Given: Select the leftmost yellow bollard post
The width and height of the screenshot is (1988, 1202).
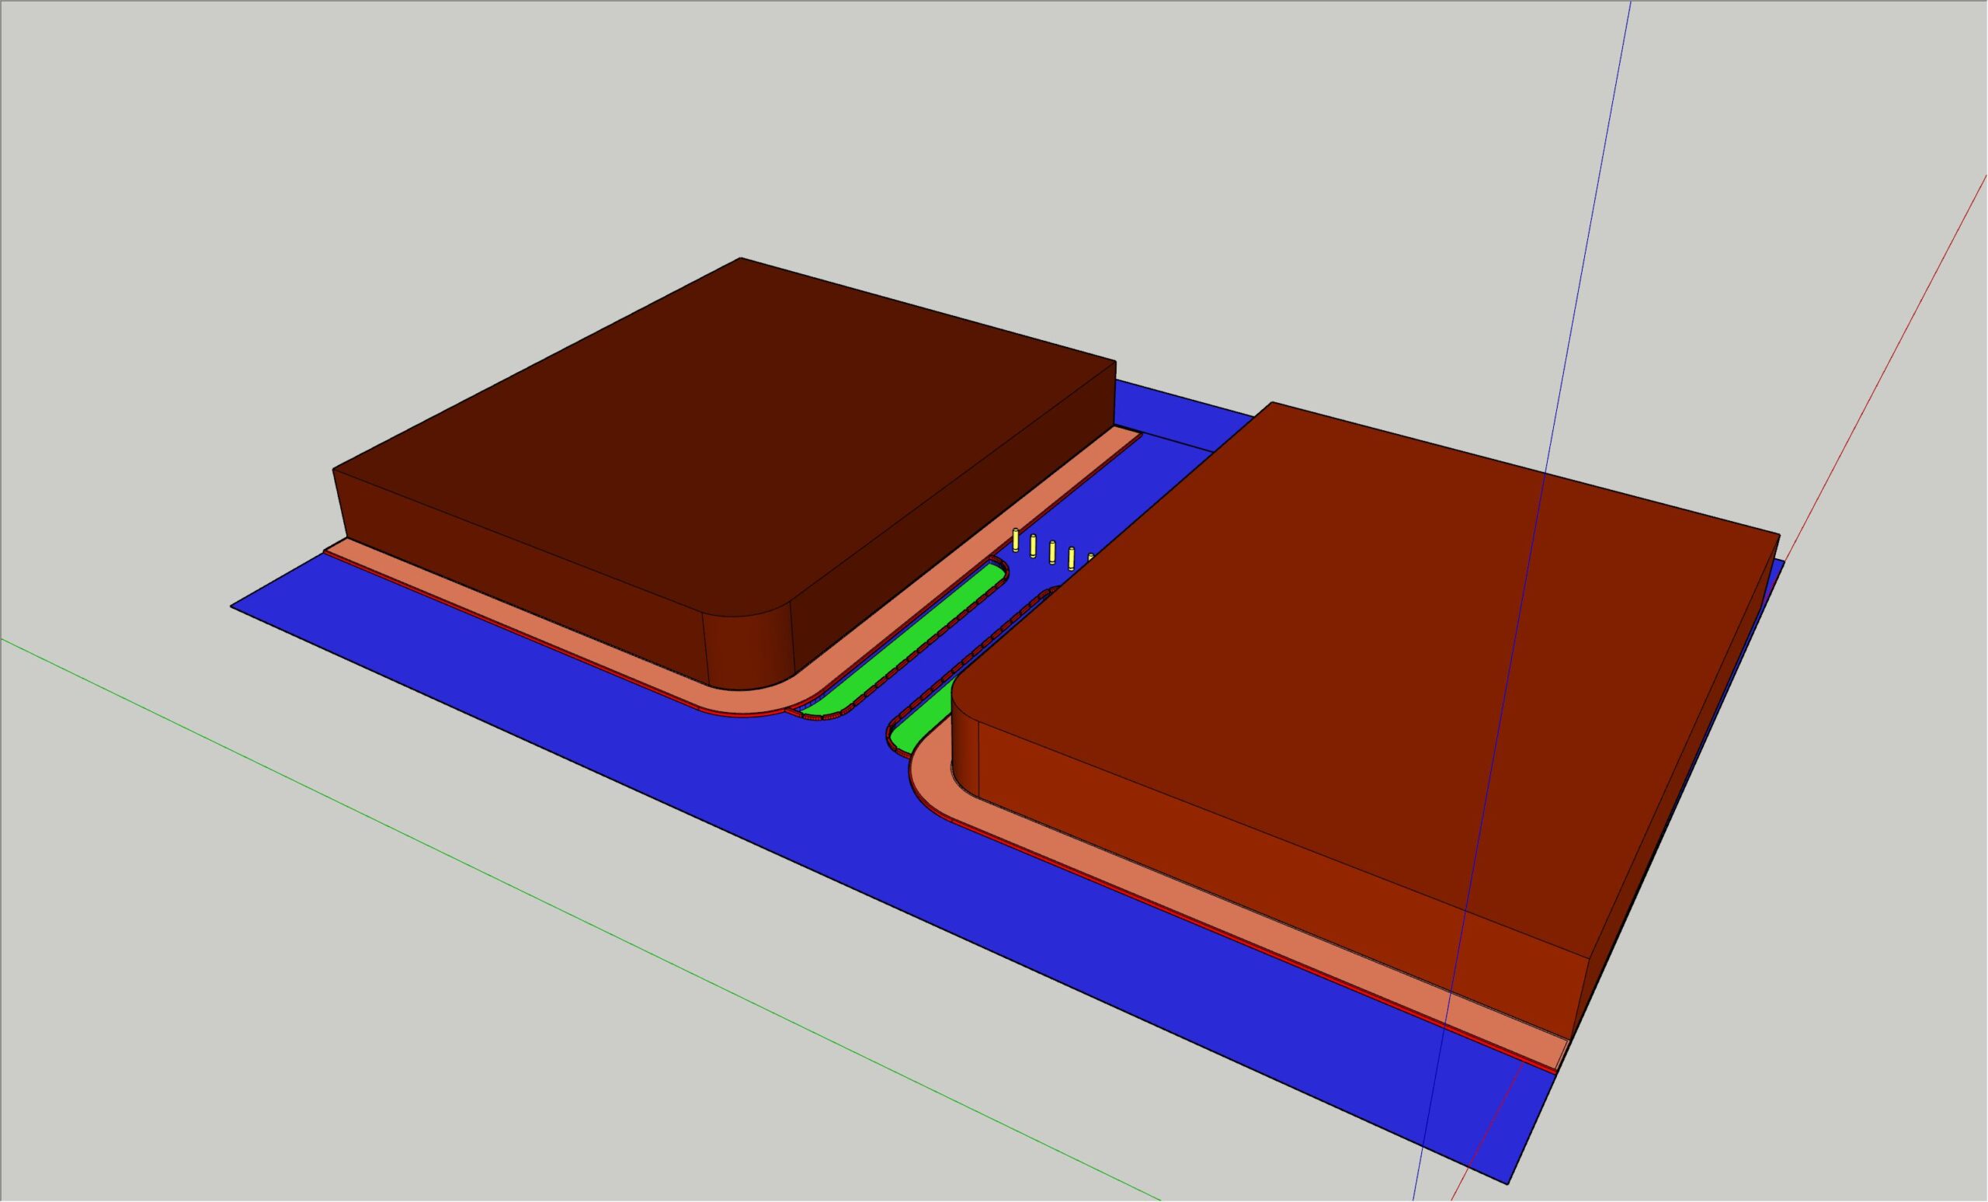Looking at the screenshot, I should (x=1015, y=540).
